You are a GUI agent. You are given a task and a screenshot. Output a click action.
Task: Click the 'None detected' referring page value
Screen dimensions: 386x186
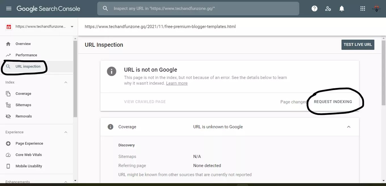pyautogui.click(x=207, y=166)
